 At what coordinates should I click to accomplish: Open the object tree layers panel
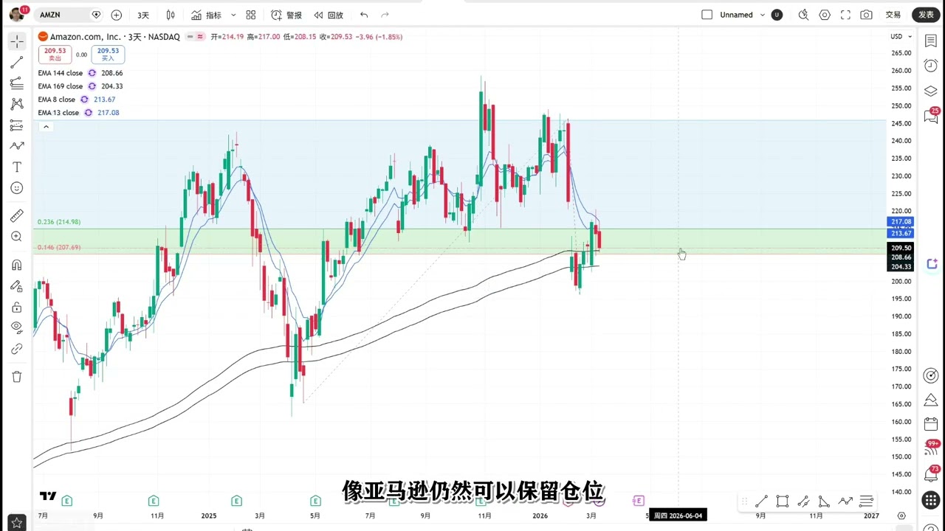click(931, 91)
